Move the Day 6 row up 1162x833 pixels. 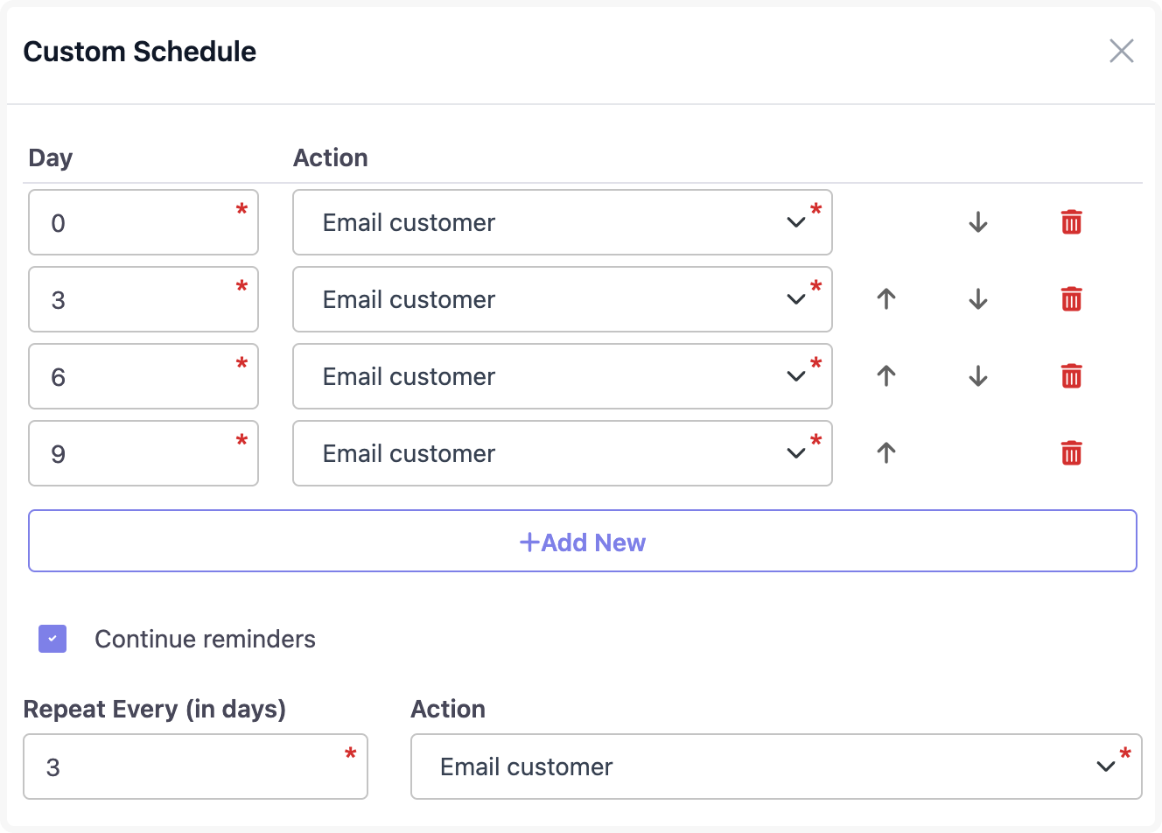point(886,376)
